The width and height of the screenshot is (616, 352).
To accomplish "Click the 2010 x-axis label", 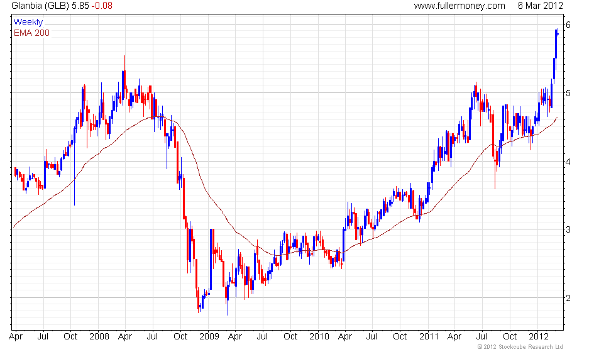I will pyautogui.click(x=319, y=337).
